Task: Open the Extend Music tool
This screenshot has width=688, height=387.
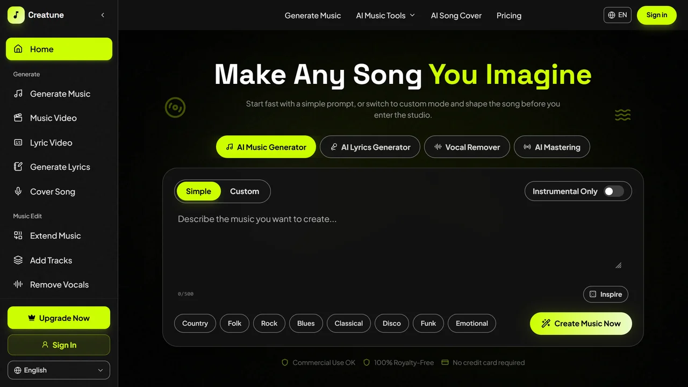Action: pos(59,235)
